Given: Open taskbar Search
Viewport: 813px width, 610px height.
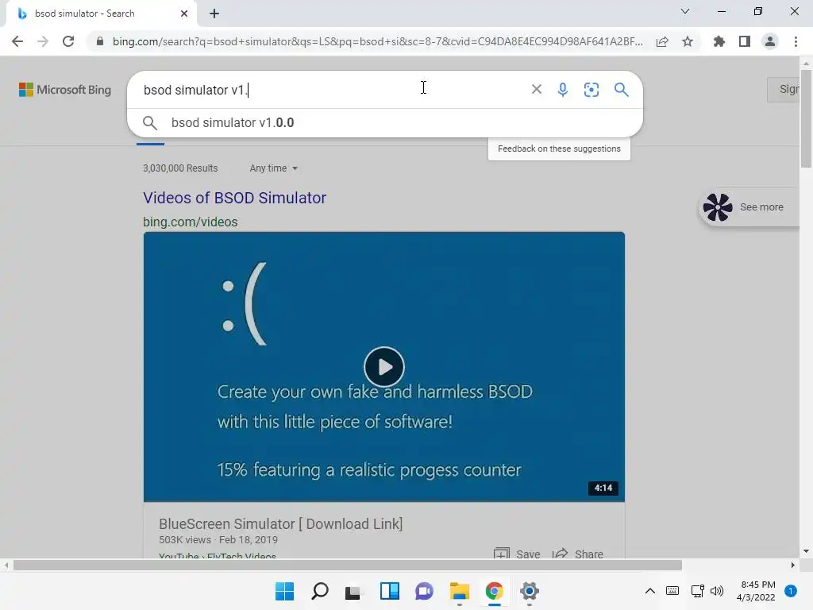Looking at the screenshot, I should coord(319,591).
